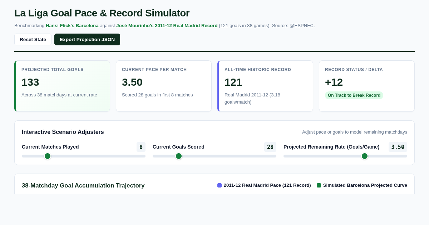Adjust the Current Goals Scored slider
Image resolution: width=429 pixels, height=225 pixels.
[x=214, y=156]
